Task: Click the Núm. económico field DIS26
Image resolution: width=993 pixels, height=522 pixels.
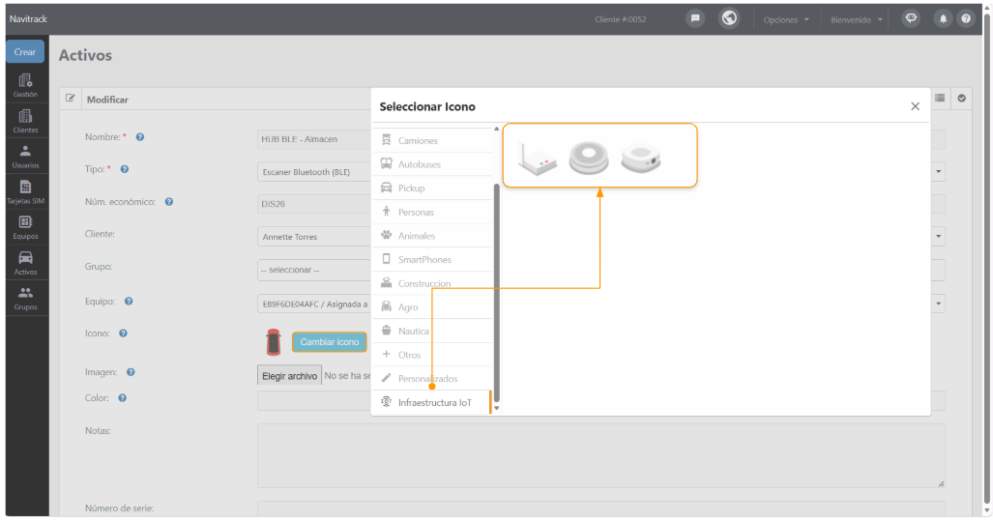Action: (x=314, y=204)
